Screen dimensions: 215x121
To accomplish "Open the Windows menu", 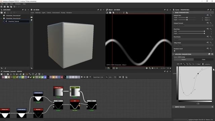I will pos(18,4).
